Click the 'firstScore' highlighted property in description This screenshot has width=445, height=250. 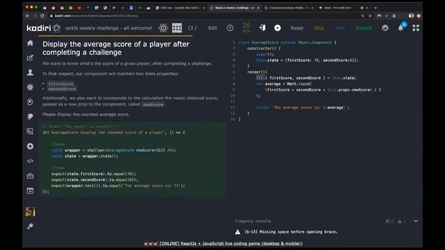(x=60, y=83)
